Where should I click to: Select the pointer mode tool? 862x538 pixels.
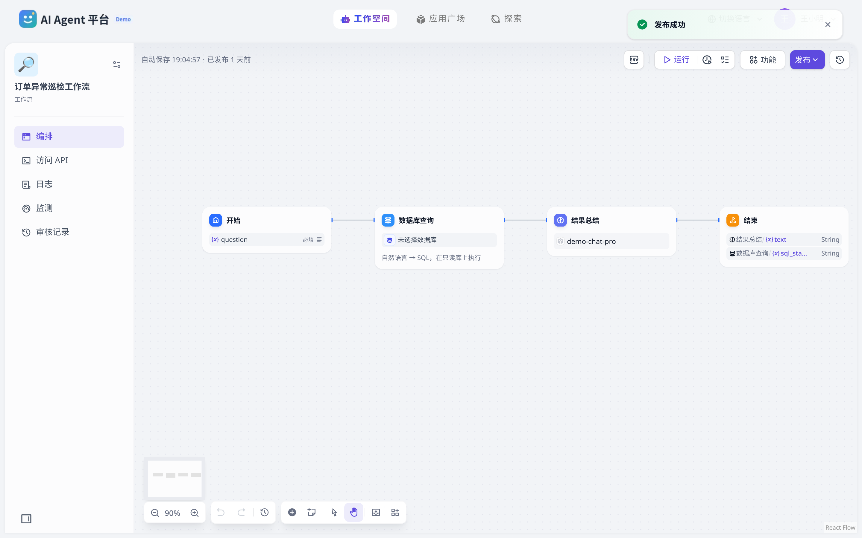pyautogui.click(x=334, y=512)
